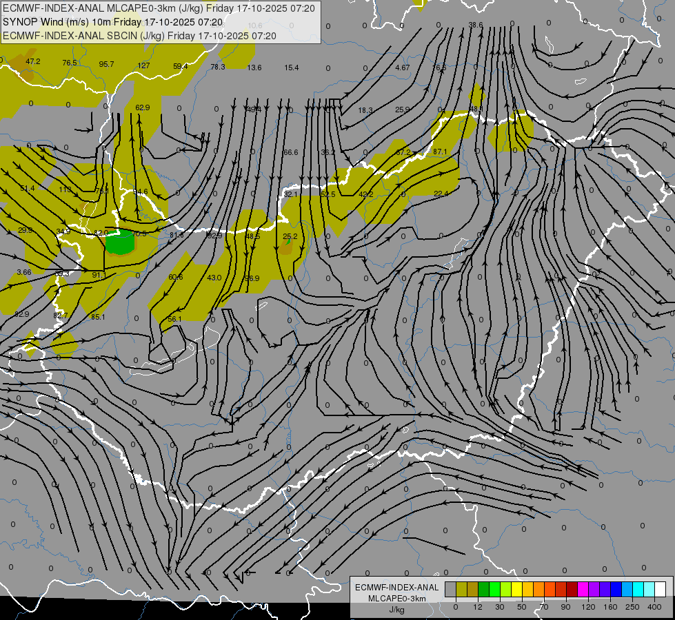
Task: Click the grid value 22.4
Action: 441,194
